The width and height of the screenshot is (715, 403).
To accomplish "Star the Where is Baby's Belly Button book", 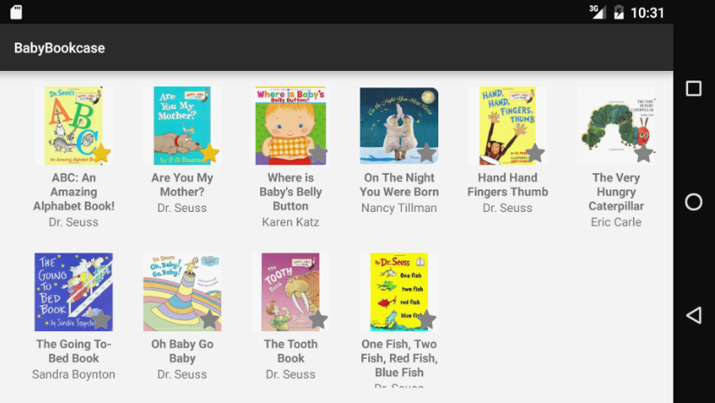I will [x=318, y=154].
